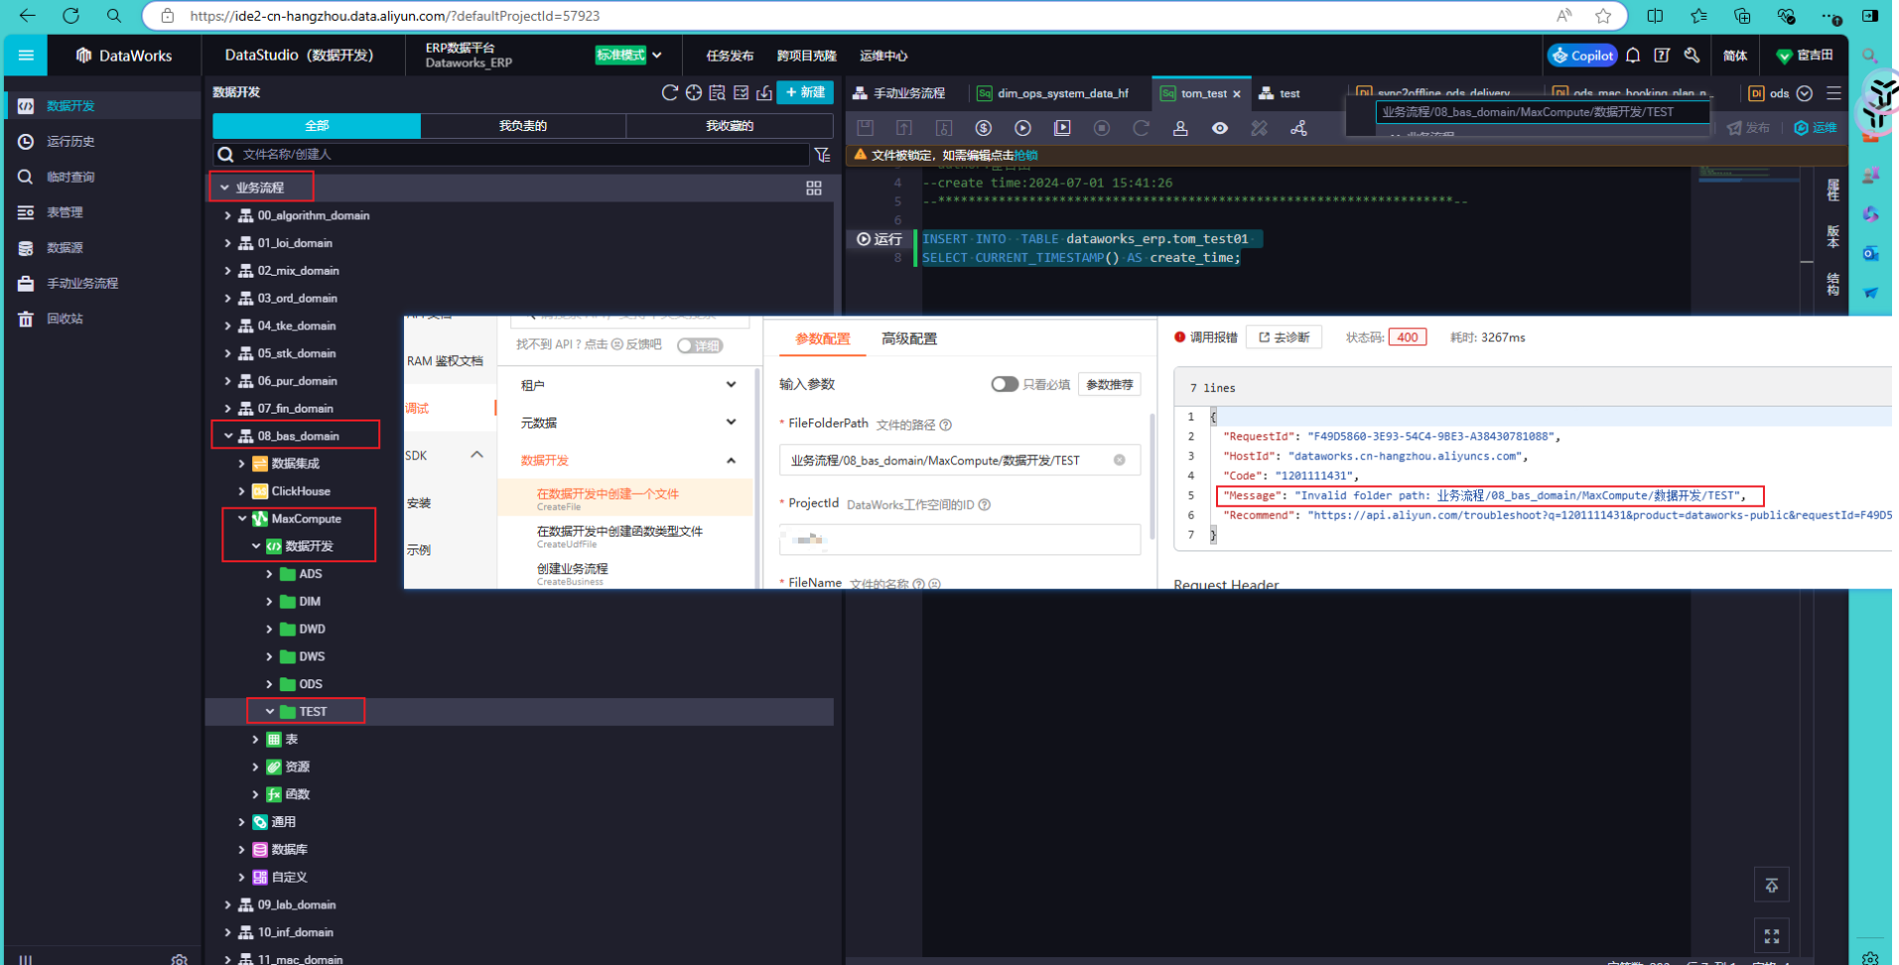1899x965 pixels.
Task: Click the 运维 button in editor
Action: [x=1816, y=128]
